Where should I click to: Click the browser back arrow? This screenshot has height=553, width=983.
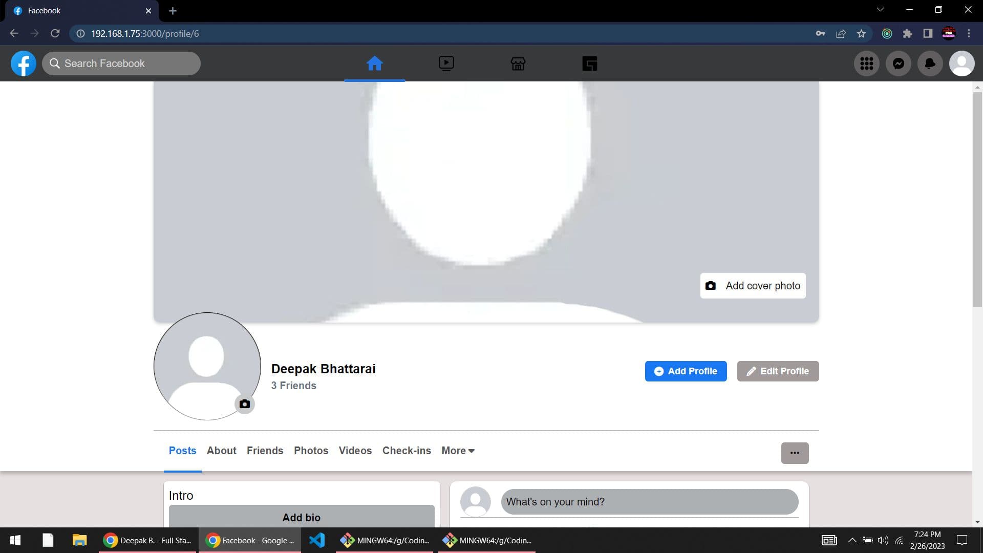point(14,33)
